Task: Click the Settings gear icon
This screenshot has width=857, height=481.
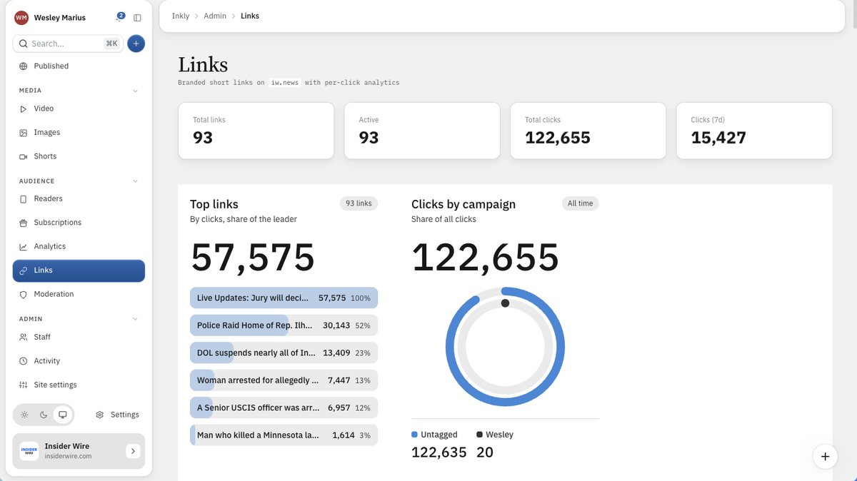Action: (x=100, y=415)
